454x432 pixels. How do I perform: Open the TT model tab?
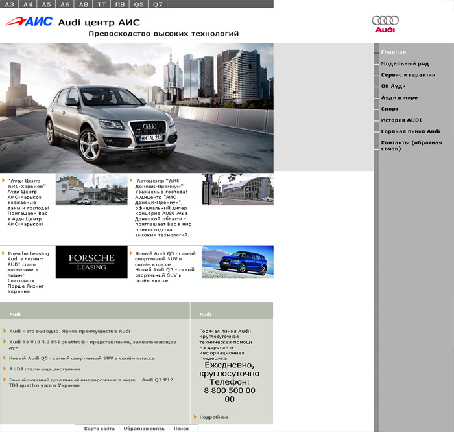click(x=102, y=4)
